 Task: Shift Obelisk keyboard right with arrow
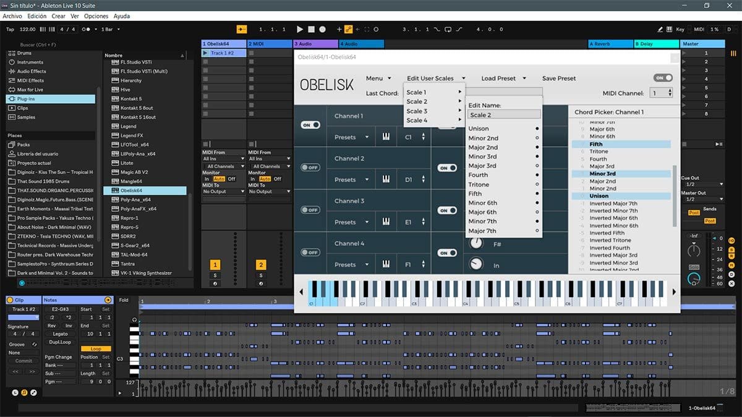pyautogui.click(x=673, y=292)
